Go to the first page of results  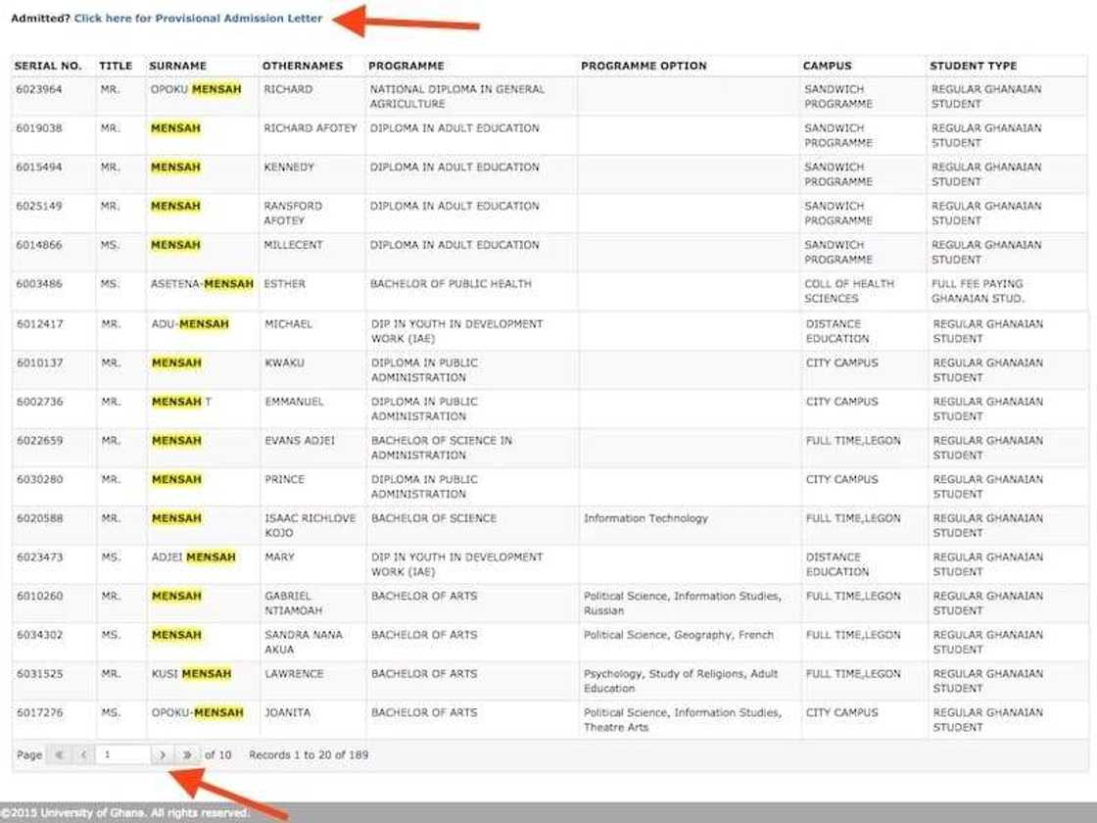[x=59, y=755]
